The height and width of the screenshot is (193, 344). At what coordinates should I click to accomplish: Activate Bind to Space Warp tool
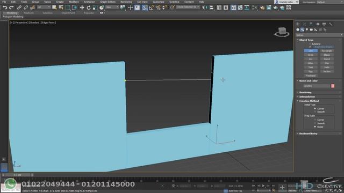pos(32,8)
